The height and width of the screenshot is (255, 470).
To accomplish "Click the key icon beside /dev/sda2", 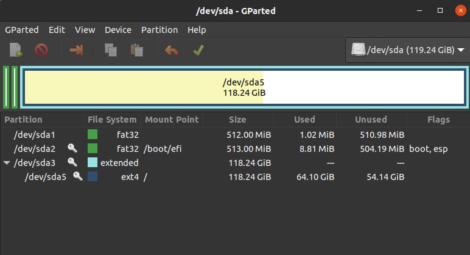I will click(x=72, y=148).
